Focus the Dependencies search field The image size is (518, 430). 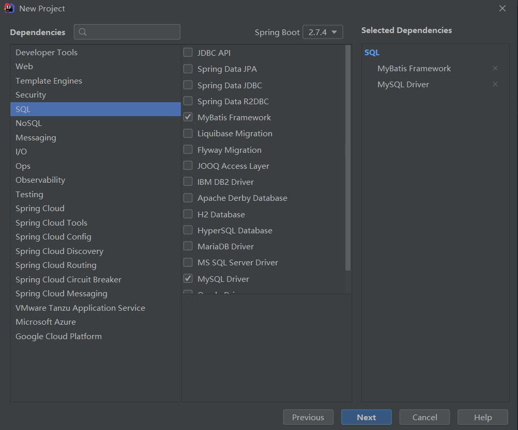127,32
